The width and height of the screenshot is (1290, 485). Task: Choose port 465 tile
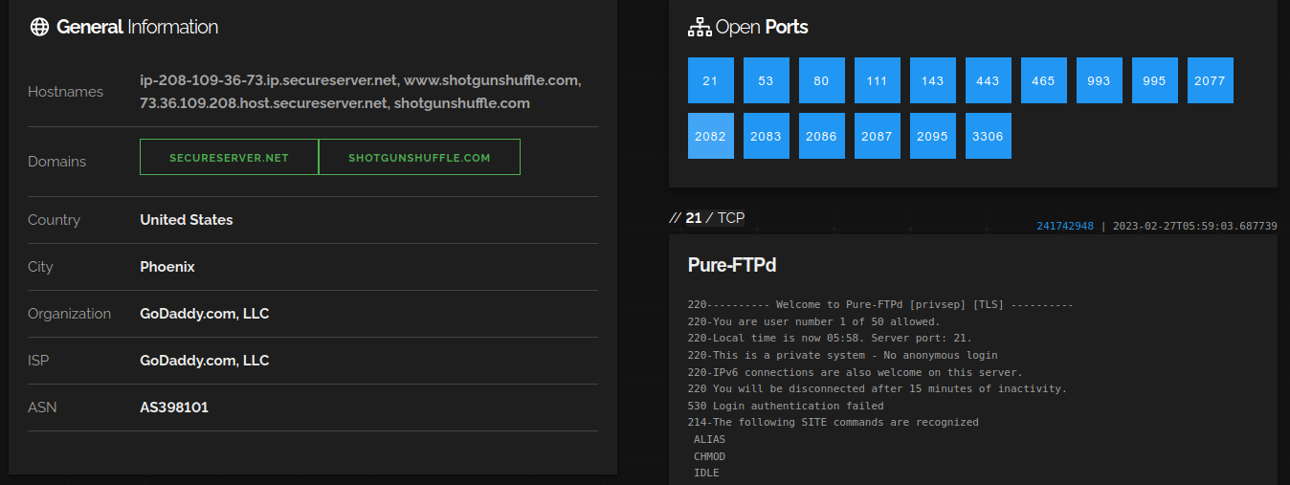[x=1043, y=80]
